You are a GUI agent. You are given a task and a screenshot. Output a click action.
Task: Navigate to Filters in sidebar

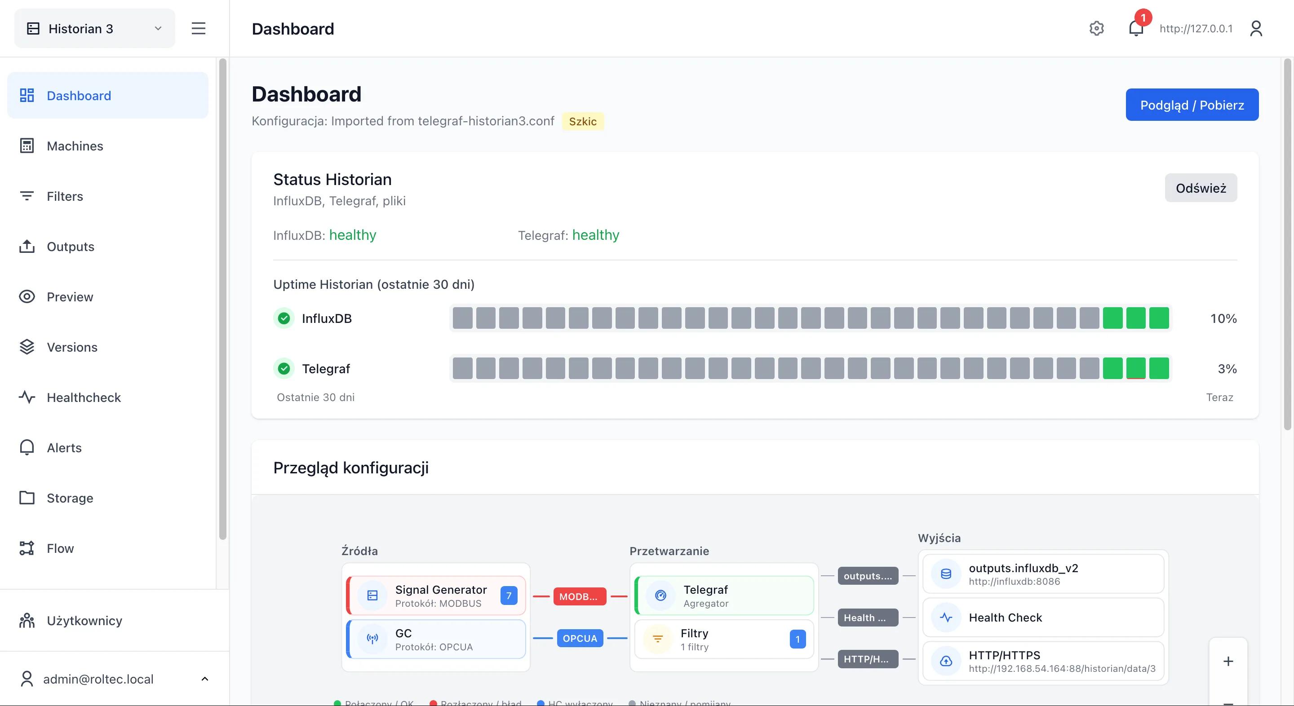pyautogui.click(x=107, y=196)
